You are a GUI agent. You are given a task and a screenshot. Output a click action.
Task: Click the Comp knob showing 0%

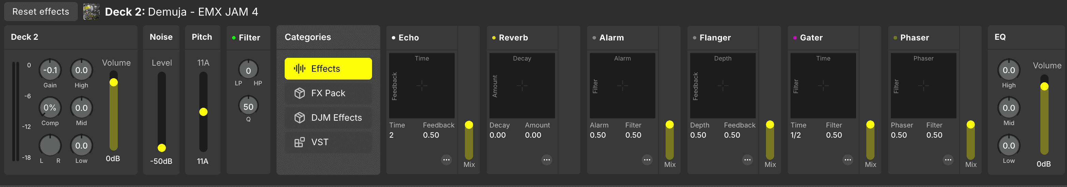tap(50, 108)
